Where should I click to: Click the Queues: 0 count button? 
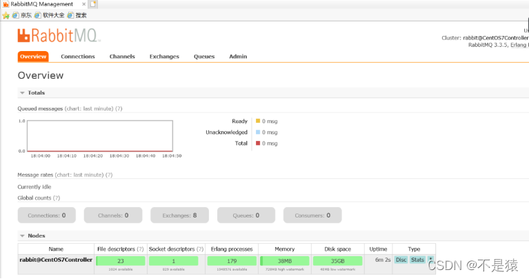click(x=246, y=215)
